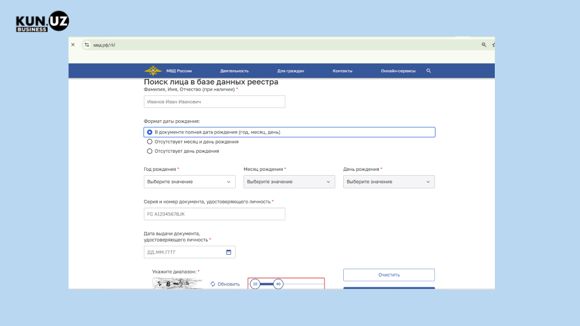Screen dimensions: 580x326
Task: Click the KUN.UZ Business logo
Action: pyautogui.click(x=42, y=22)
